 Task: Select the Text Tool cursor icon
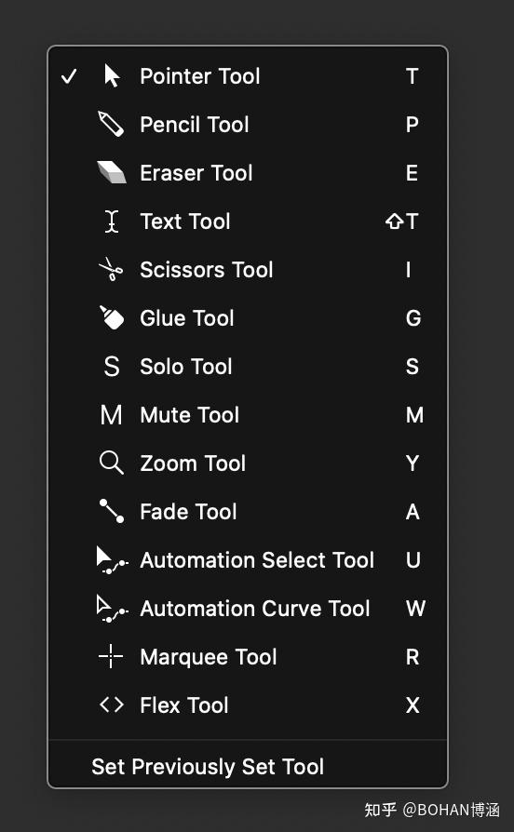(112, 221)
